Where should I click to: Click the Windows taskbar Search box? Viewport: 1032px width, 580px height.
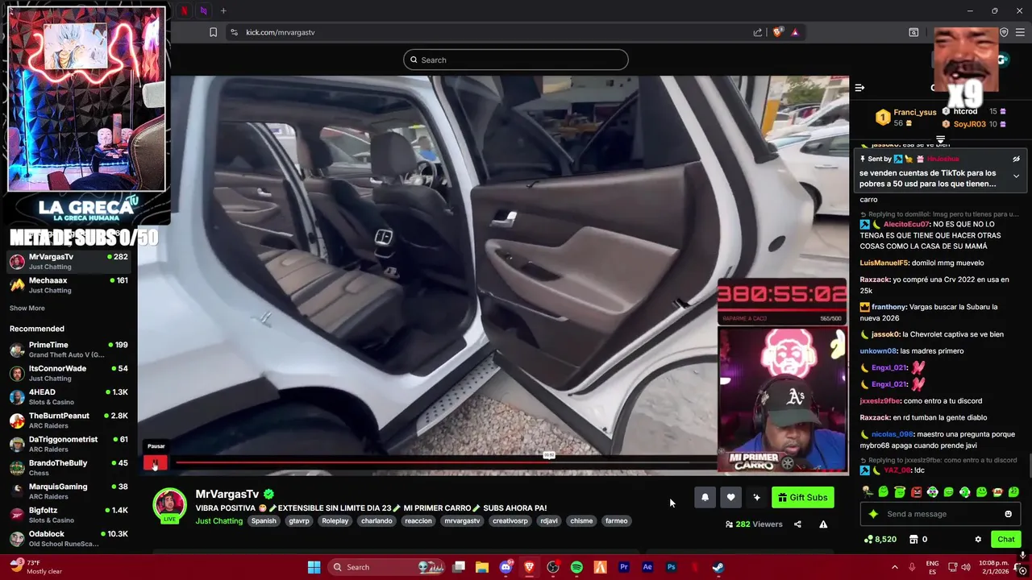pyautogui.click(x=387, y=567)
